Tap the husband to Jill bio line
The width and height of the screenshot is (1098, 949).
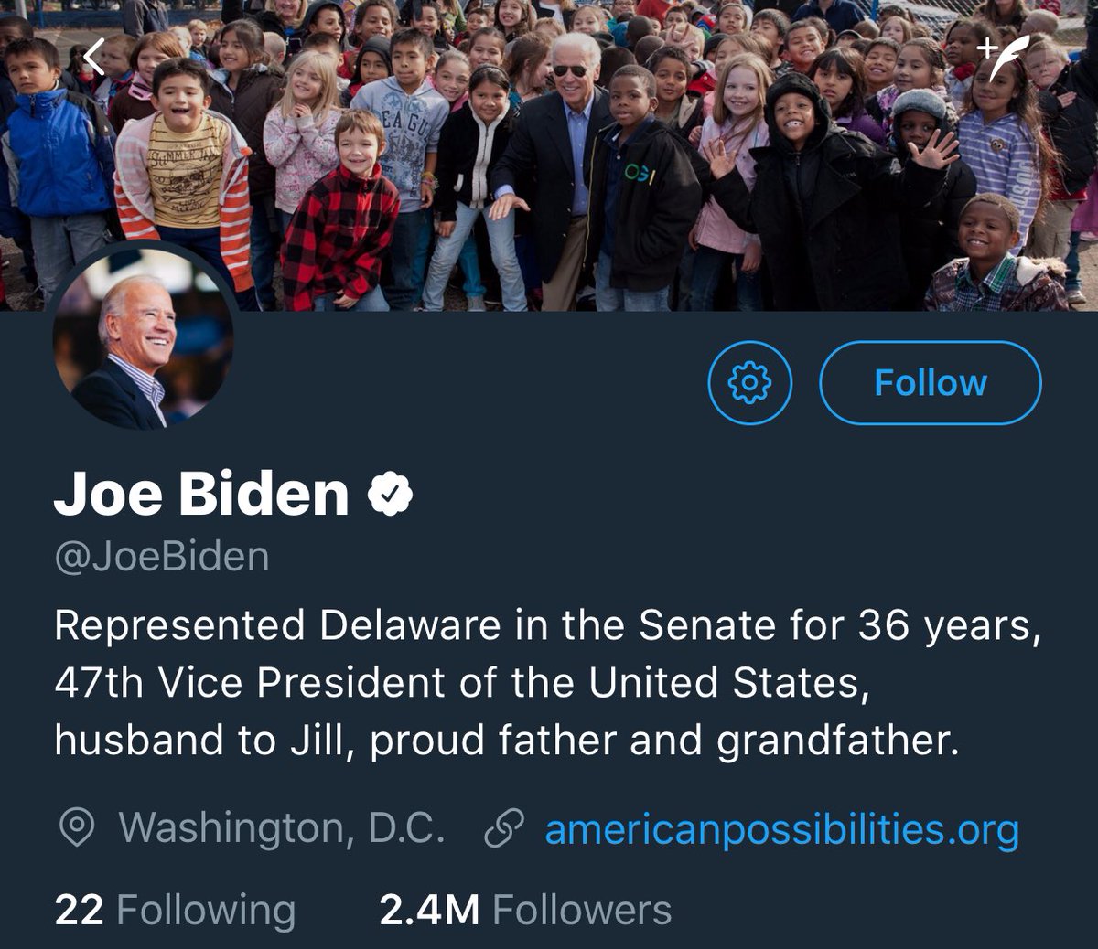[x=506, y=740]
